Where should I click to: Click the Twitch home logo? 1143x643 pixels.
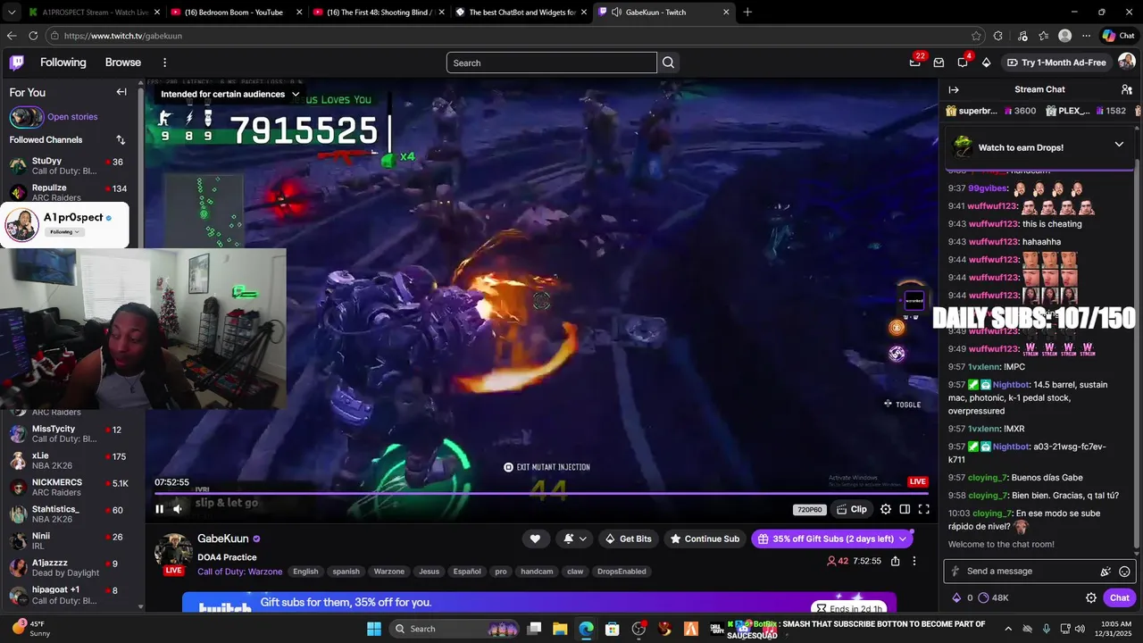(17, 63)
